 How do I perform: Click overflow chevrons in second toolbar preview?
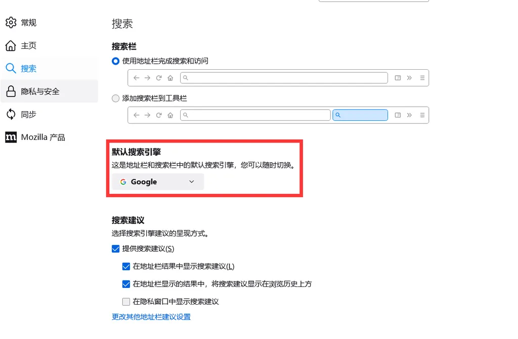click(x=409, y=115)
